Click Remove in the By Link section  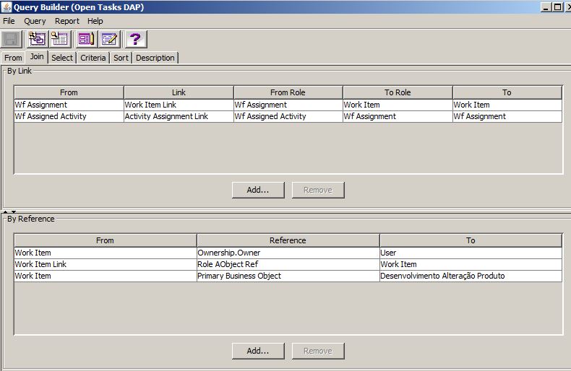click(318, 190)
